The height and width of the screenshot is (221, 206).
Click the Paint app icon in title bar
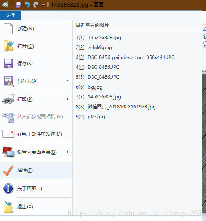6,5
